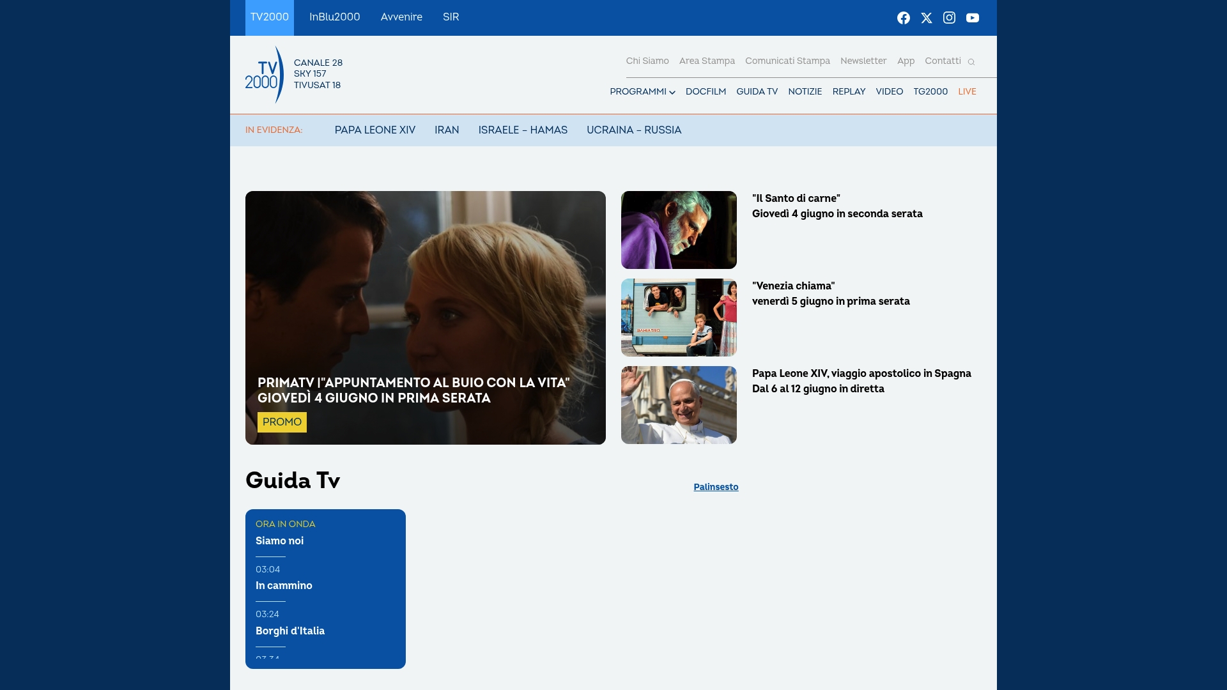
Task: Select the TV2000 top tab
Action: [270, 17]
